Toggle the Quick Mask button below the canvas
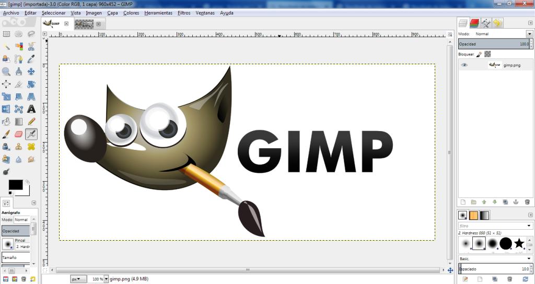535x284 pixels. (x=45, y=270)
